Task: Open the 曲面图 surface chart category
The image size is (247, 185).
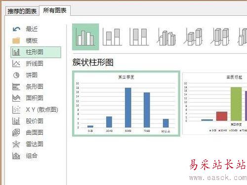Action: [x=35, y=133]
